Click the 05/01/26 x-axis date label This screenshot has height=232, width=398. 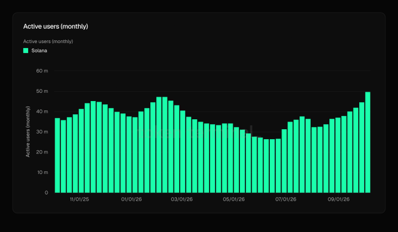[234, 199]
